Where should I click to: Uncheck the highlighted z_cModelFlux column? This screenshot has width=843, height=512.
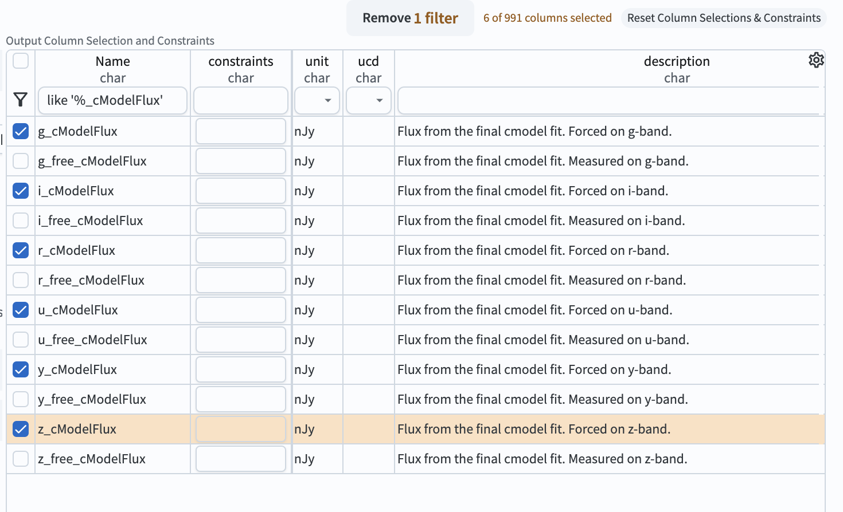pyautogui.click(x=20, y=429)
